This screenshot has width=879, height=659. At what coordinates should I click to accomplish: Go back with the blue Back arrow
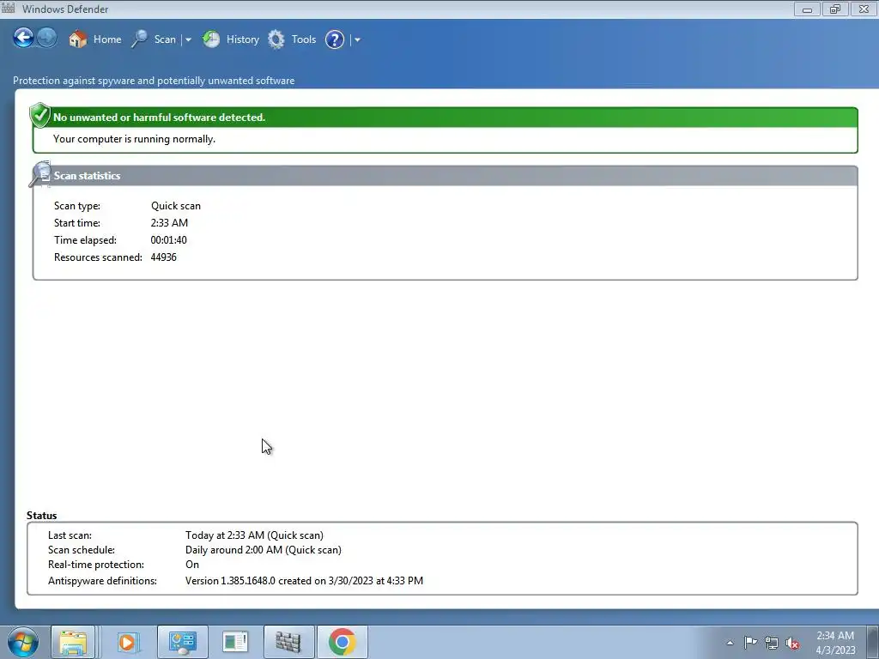click(x=23, y=38)
